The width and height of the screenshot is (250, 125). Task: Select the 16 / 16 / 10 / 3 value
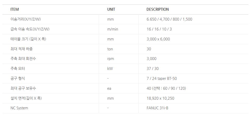coord(159,29)
